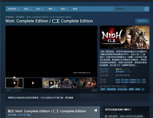Screen dimensions: 153x118
Task: Play the second black trailer thumbnail
Action: pyautogui.click(x=33, y=83)
